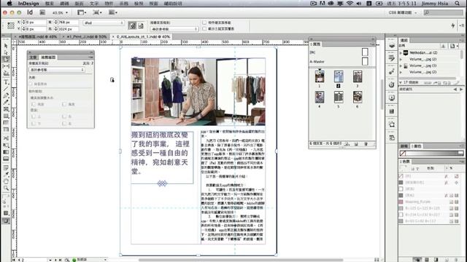Open the stopwatch Timing panel icon
The width and height of the screenshot is (467, 262).
(392, 84)
